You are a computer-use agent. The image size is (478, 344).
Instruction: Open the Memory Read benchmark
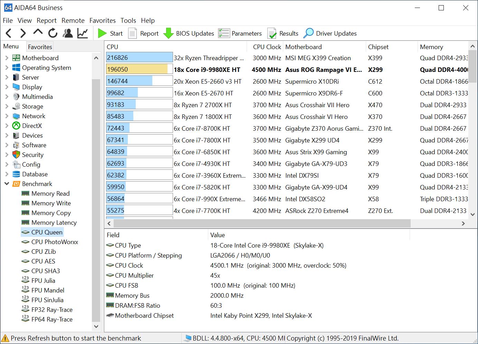(50, 193)
